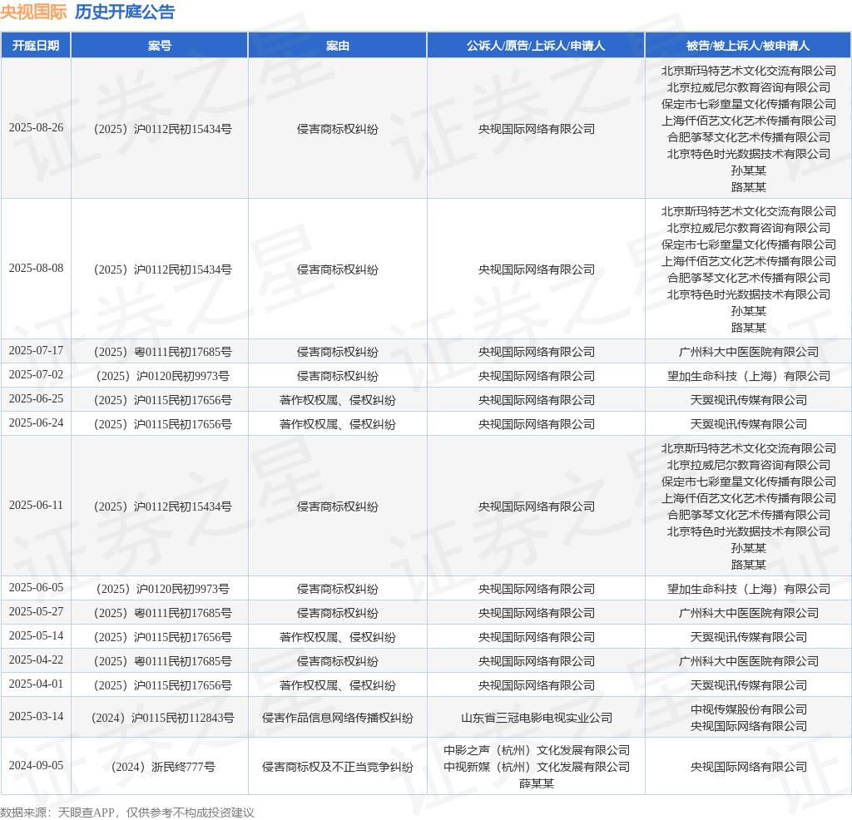Image resolution: width=852 pixels, height=820 pixels.
Task: Click case number 沪0115民初17656号 in the 2025-04-01 row
Action: [x=162, y=685]
